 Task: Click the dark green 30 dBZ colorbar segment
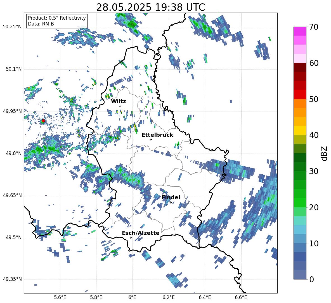(300, 166)
